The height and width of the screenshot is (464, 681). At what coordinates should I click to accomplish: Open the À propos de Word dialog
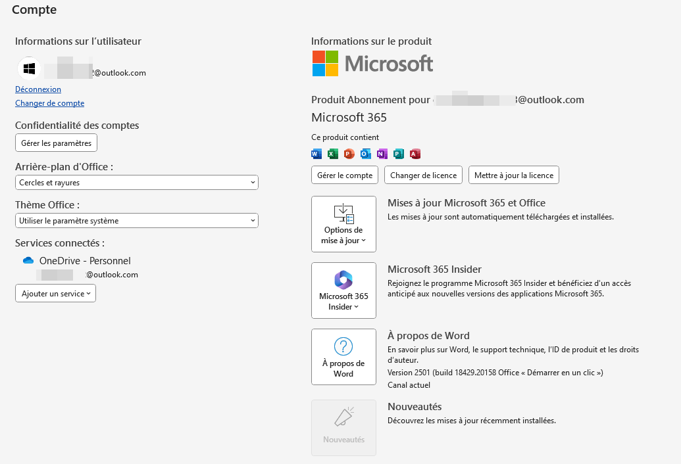pyautogui.click(x=343, y=356)
